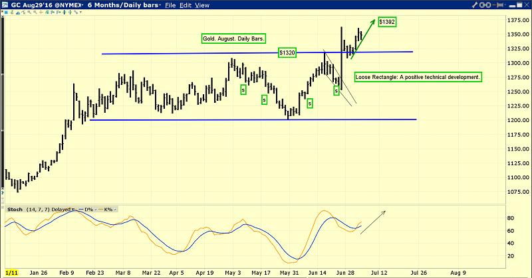Click the Jul 26 date axis label
This screenshot has width=532, height=278.
419,273
